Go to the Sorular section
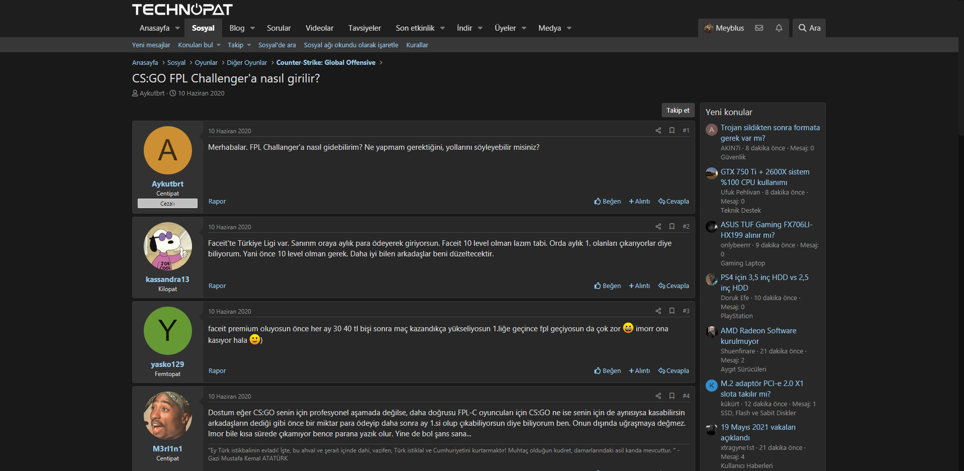 [279, 28]
